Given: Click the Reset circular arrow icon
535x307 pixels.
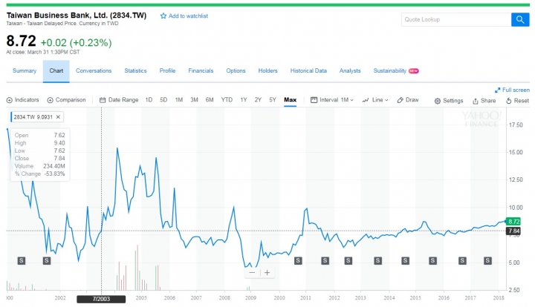Looking at the screenshot, I should [x=509, y=101].
